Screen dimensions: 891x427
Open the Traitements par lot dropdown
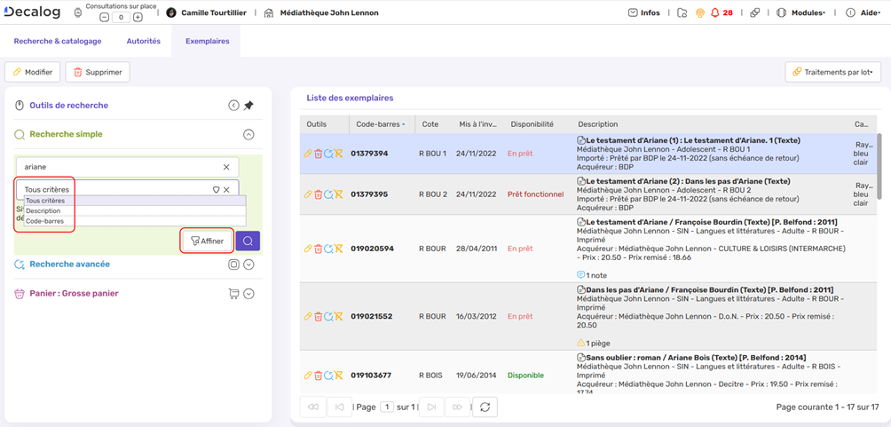click(x=832, y=72)
